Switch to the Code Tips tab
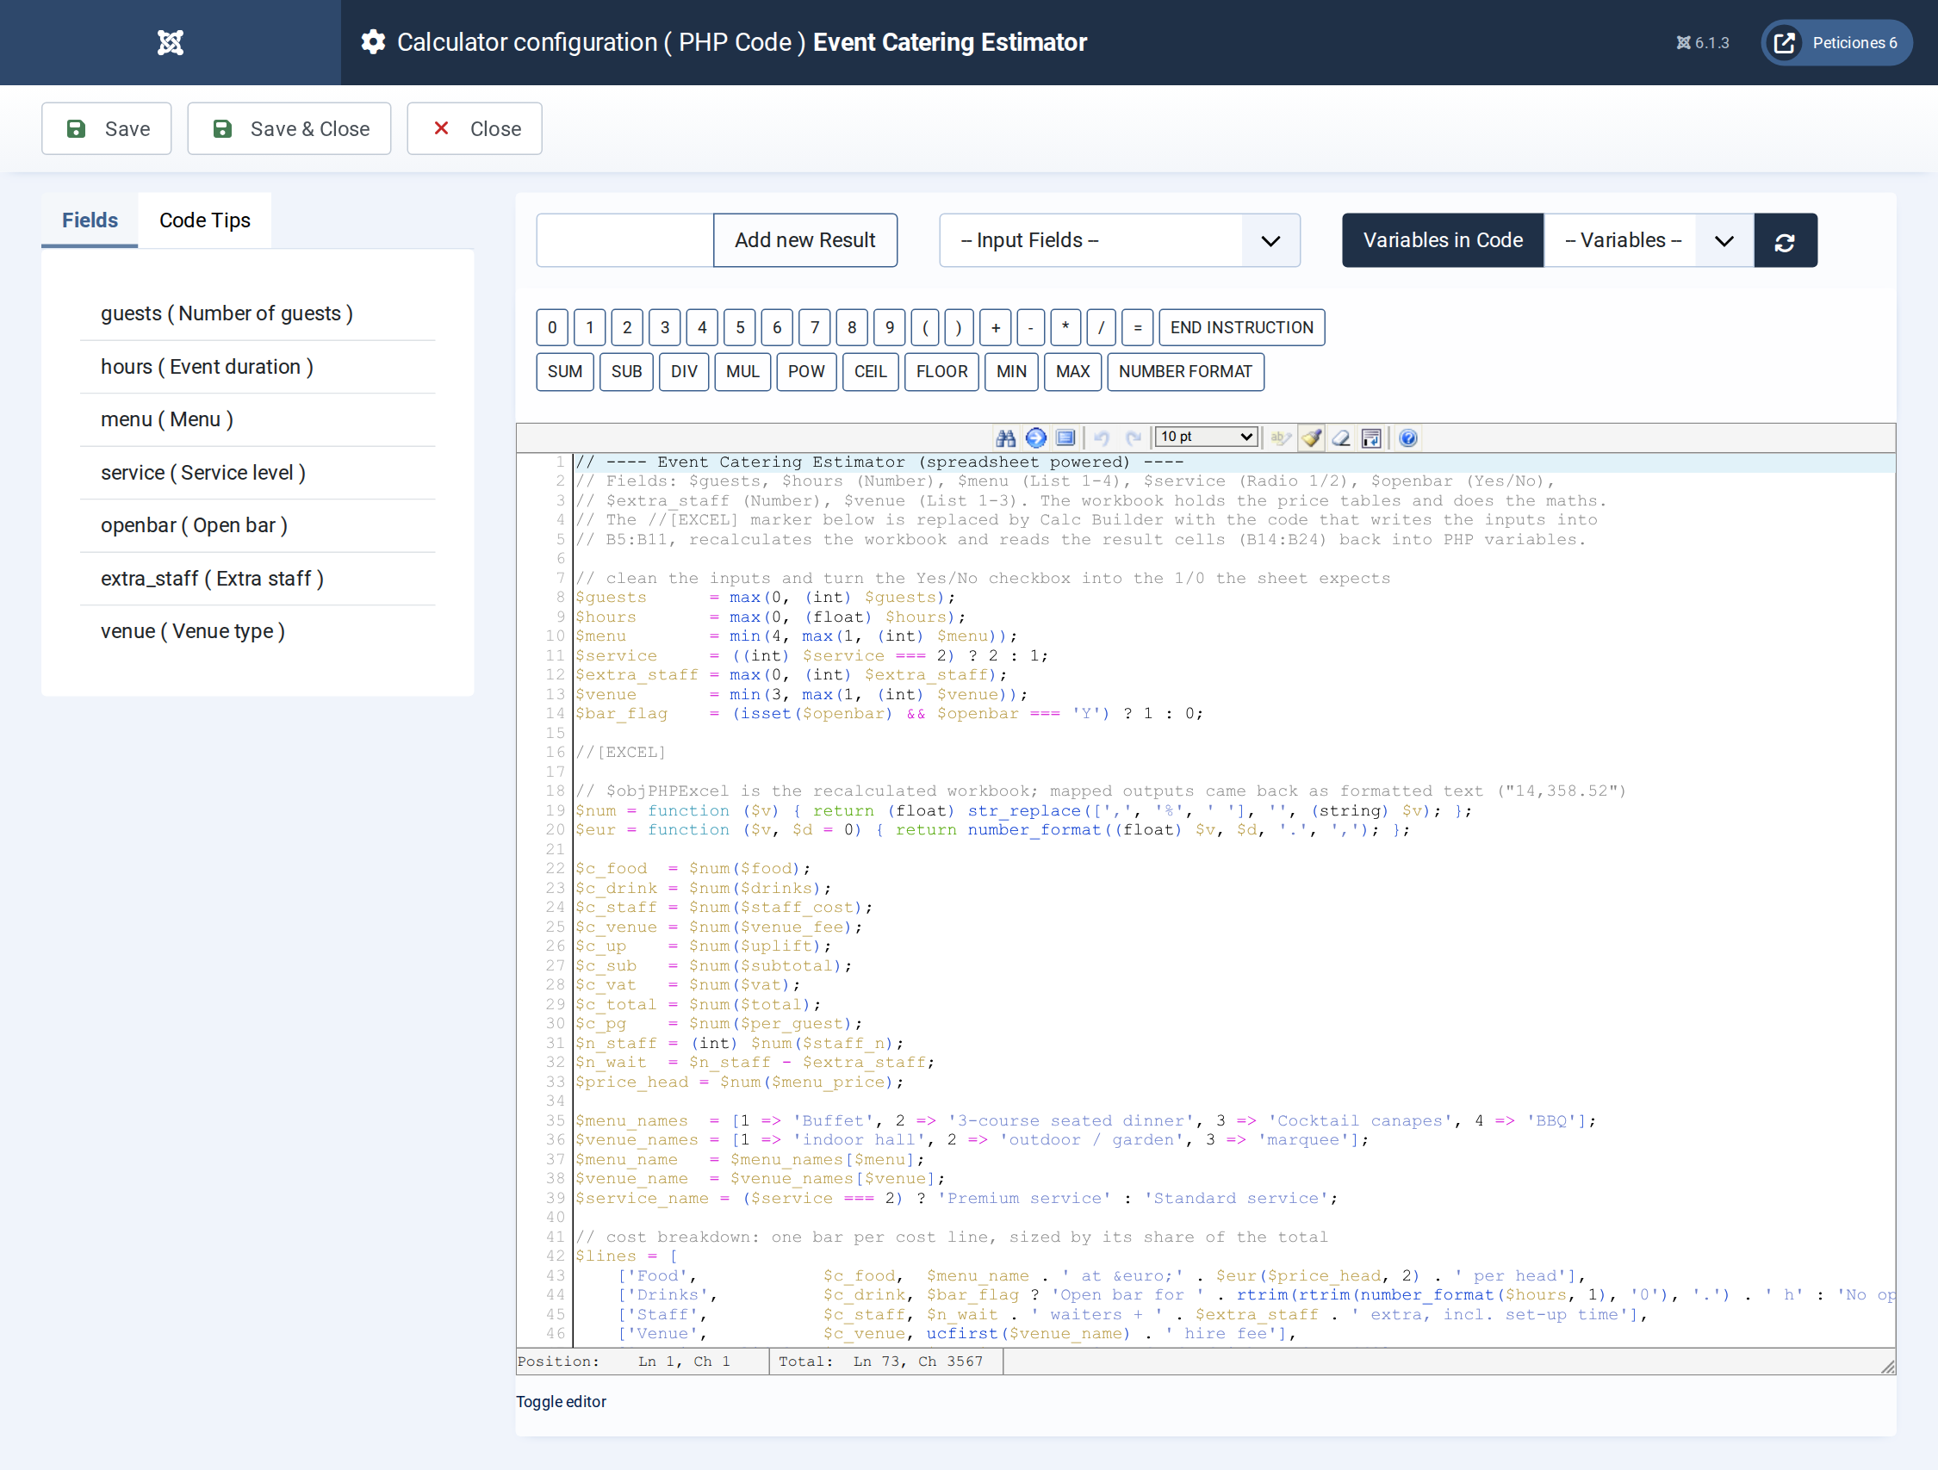The image size is (1938, 1470). (x=205, y=220)
